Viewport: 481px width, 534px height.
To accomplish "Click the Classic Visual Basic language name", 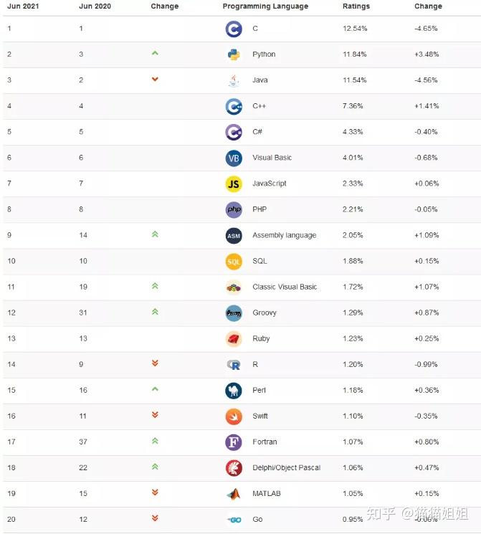I will [285, 287].
